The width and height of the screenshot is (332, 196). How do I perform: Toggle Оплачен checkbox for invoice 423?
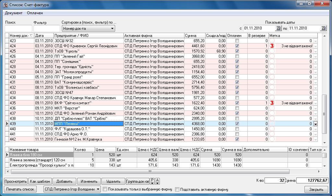237,40
